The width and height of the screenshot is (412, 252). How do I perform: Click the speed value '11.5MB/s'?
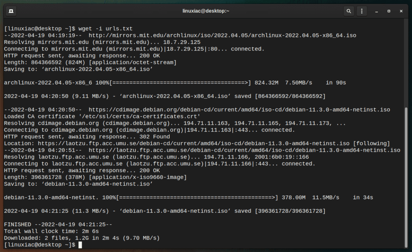(x=326, y=197)
